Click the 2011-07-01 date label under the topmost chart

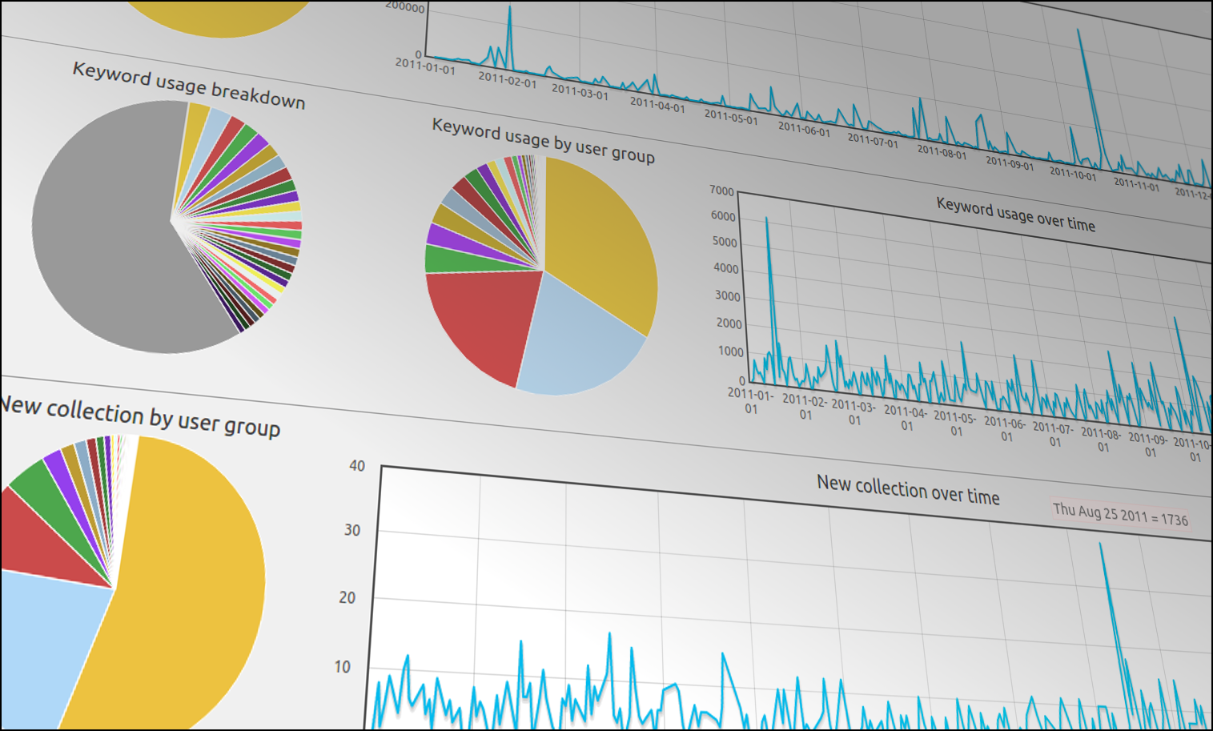(x=873, y=141)
